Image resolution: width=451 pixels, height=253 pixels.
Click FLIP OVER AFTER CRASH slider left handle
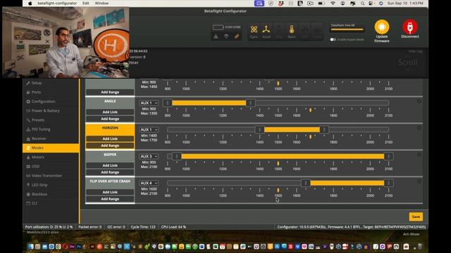click(305, 183)
